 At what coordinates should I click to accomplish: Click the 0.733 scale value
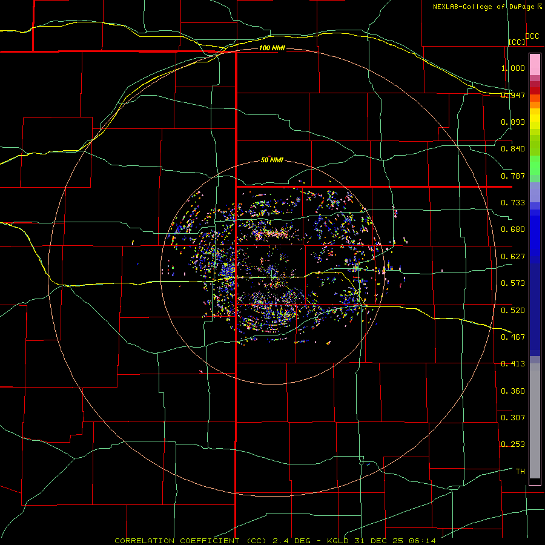[x=513, y=203]
